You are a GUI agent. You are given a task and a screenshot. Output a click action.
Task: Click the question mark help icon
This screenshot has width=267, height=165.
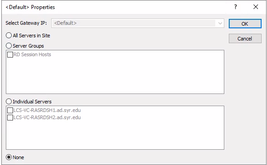[236, 7]
